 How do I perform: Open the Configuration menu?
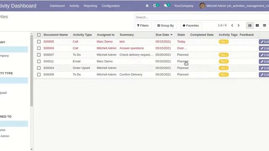click(111, 5)
